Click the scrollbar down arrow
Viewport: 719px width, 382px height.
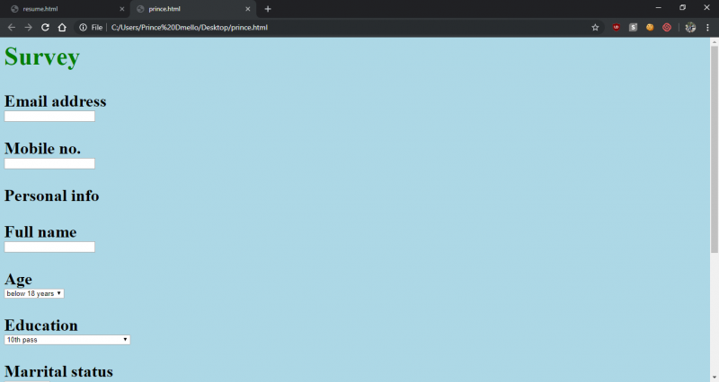pos(714,378)
